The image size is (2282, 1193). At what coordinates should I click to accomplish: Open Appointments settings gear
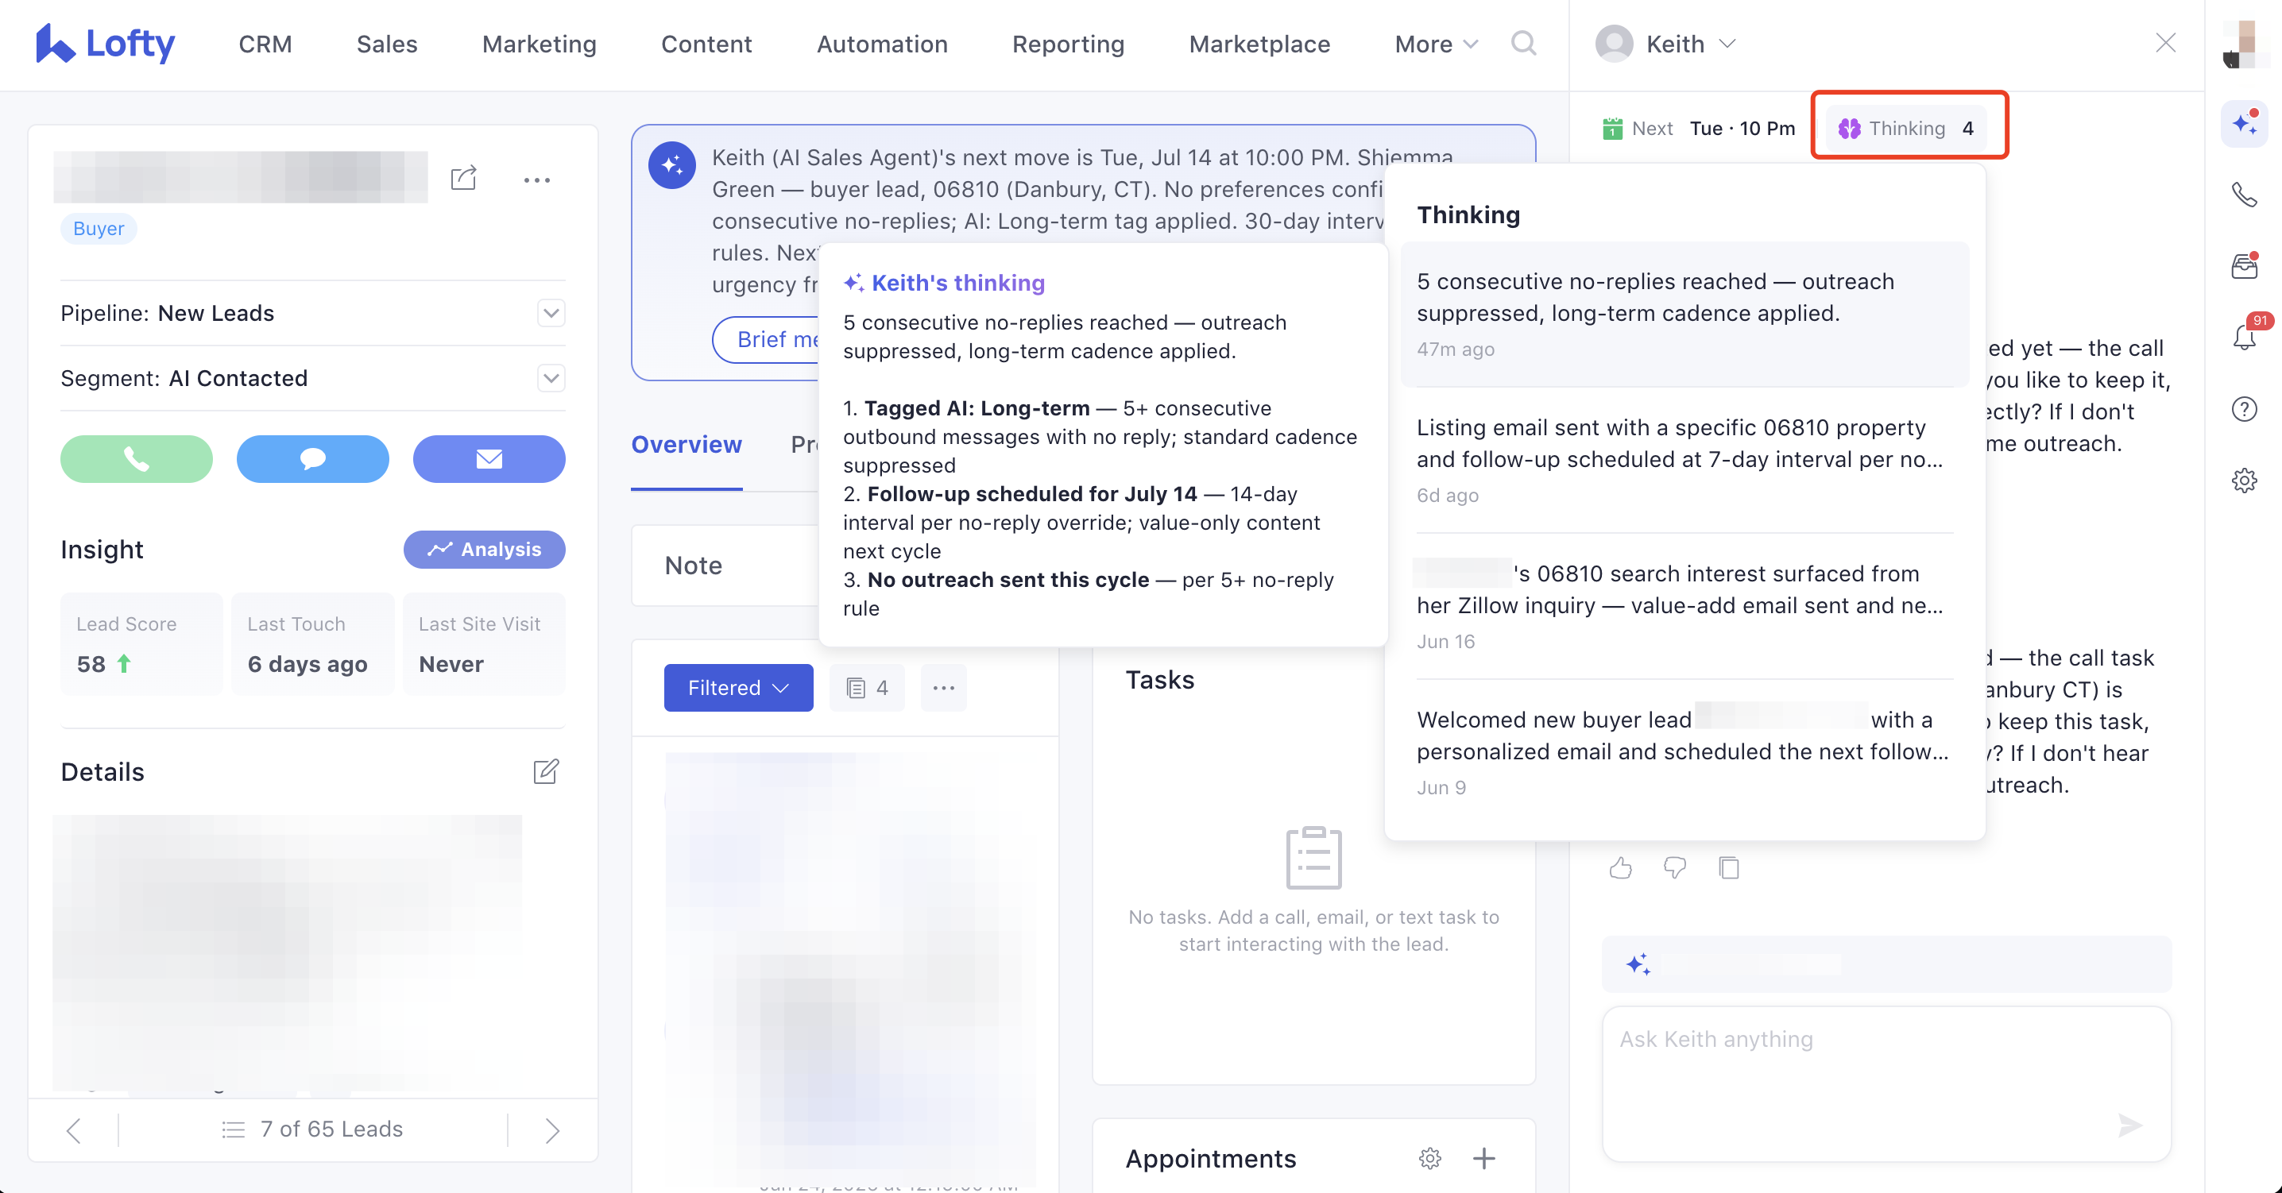tap(1429, 1159)
